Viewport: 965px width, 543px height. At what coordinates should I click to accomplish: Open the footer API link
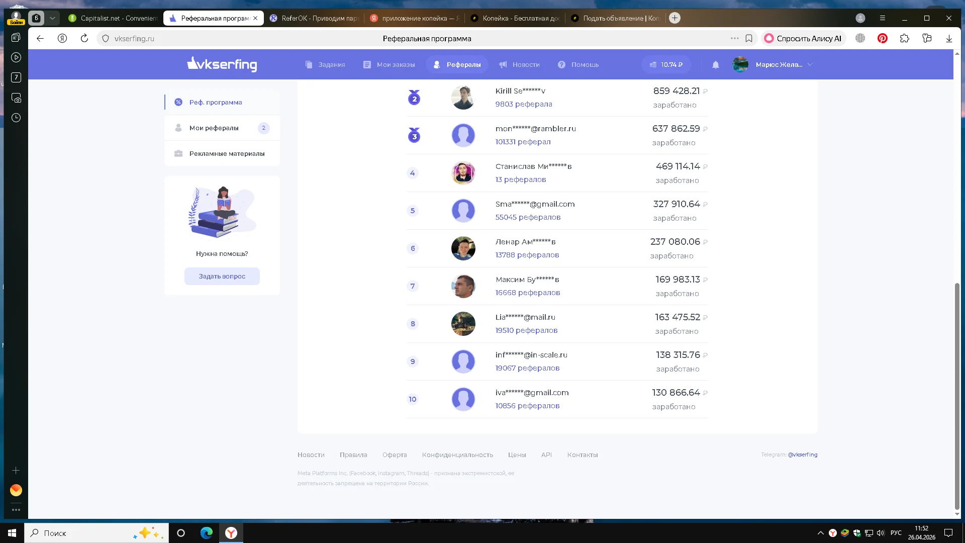(x=546, y=455)
